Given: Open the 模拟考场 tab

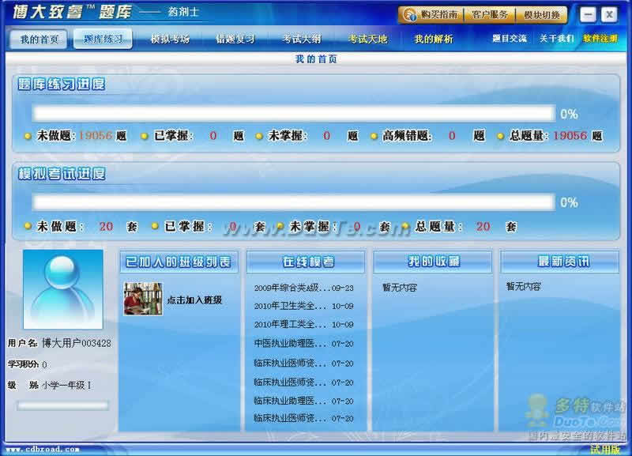Looking at the screenshot, I should tap(170, 39).
